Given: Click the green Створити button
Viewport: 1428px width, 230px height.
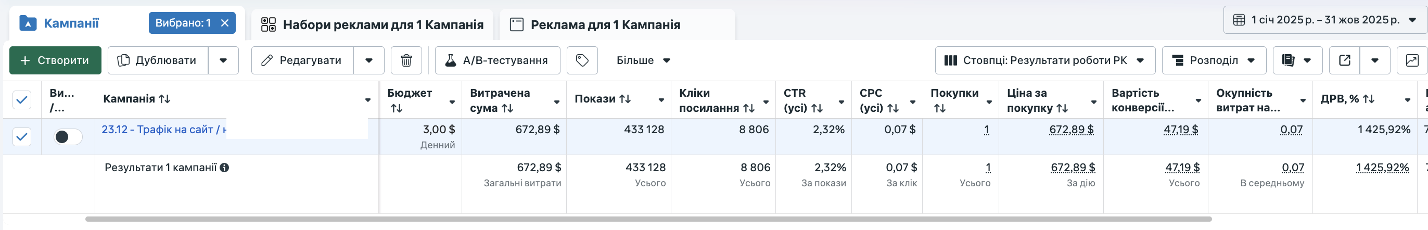Looking at the screenshot, I should coord(55,60).
